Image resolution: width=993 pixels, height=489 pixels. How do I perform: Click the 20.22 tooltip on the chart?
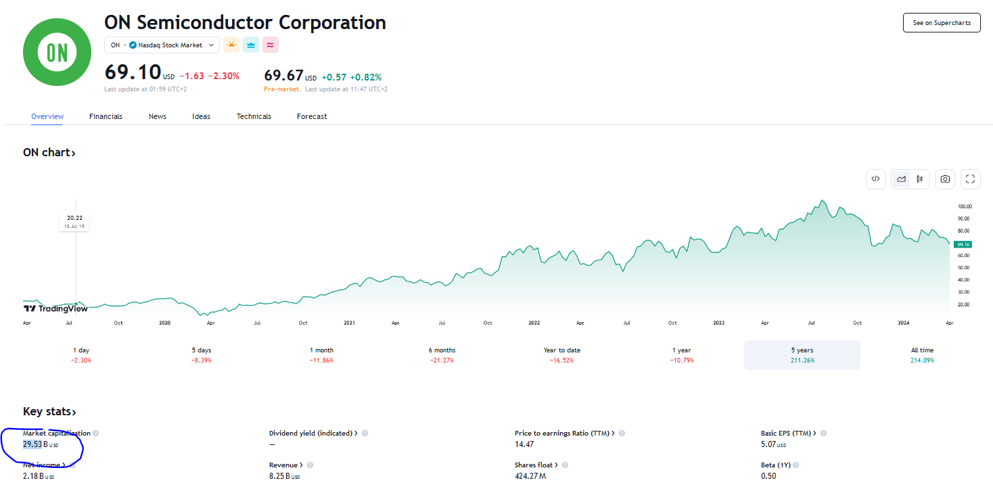74,221
